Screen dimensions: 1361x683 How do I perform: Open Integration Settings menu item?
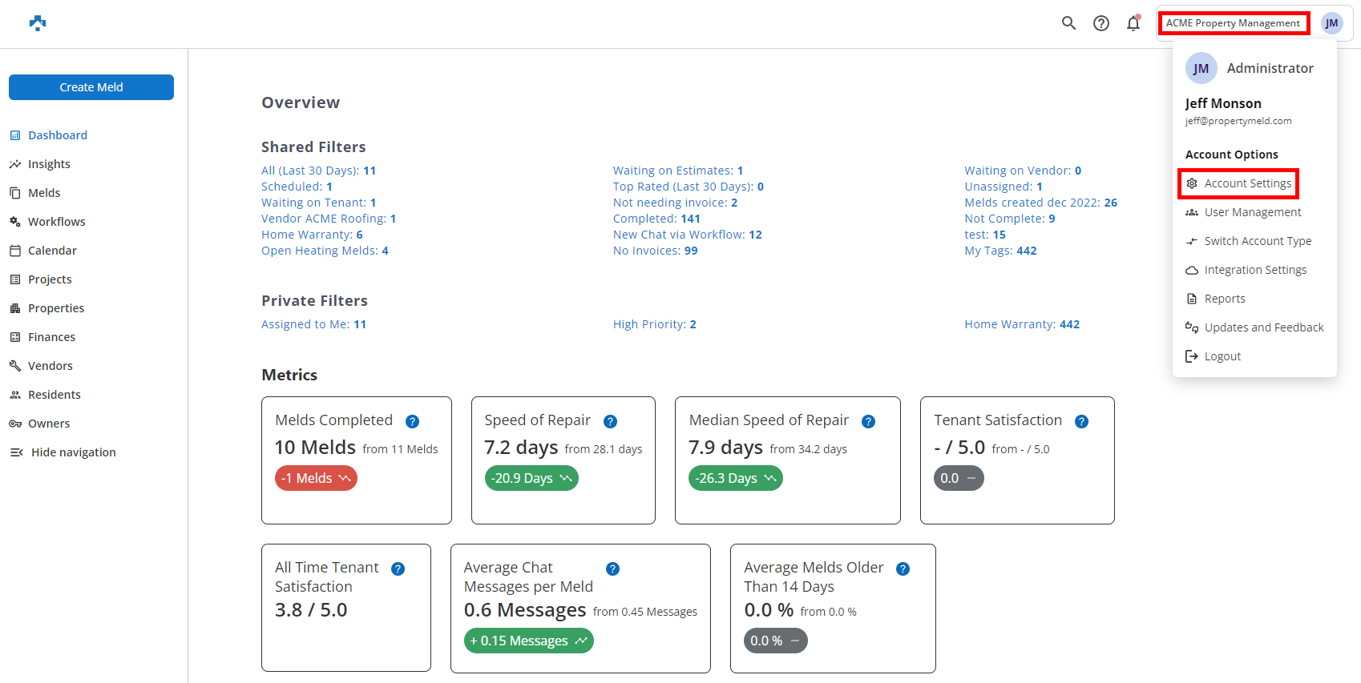pyautogui.click(x=1254, y=270)
